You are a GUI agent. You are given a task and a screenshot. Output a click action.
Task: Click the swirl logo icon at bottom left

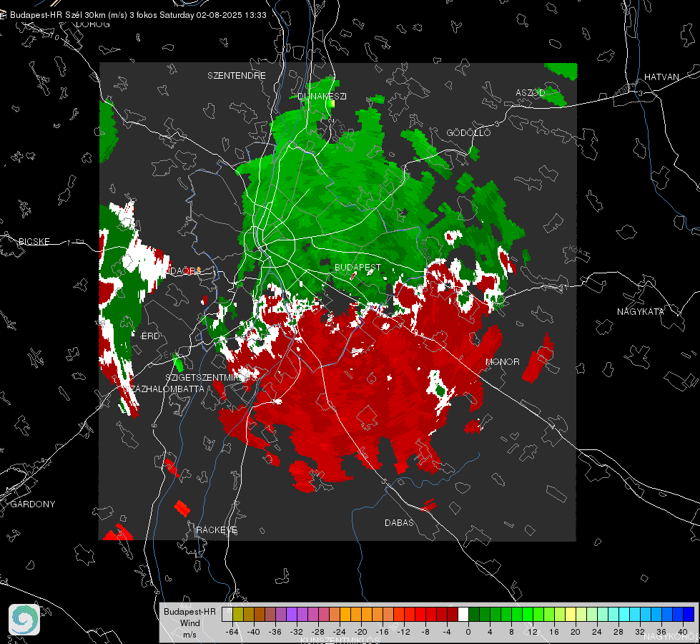(24, 620)
